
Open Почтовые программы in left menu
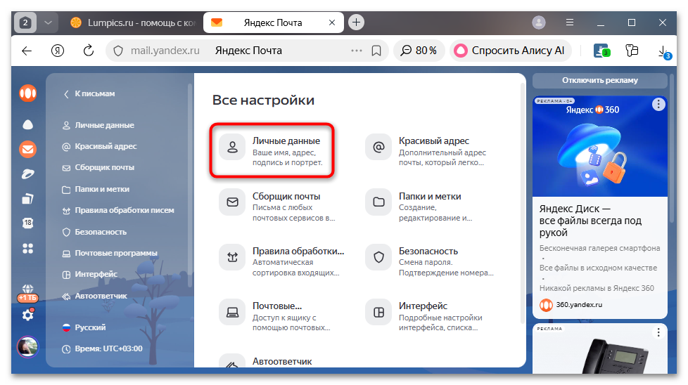110,253
